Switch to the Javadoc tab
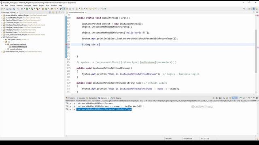The height and width of the screenshot is (145, 259). [x=81, y=98]
